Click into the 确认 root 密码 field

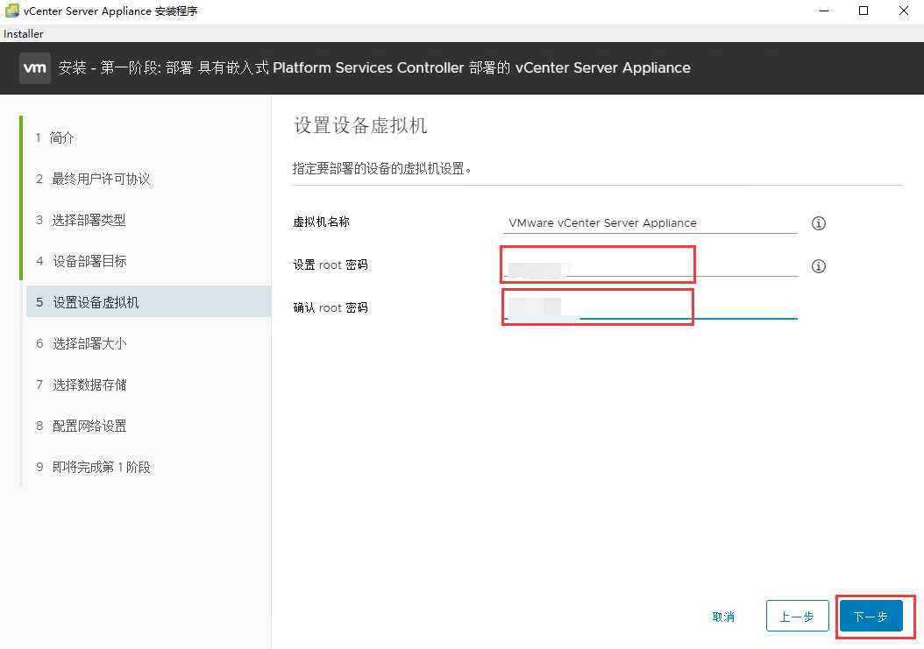650,307
